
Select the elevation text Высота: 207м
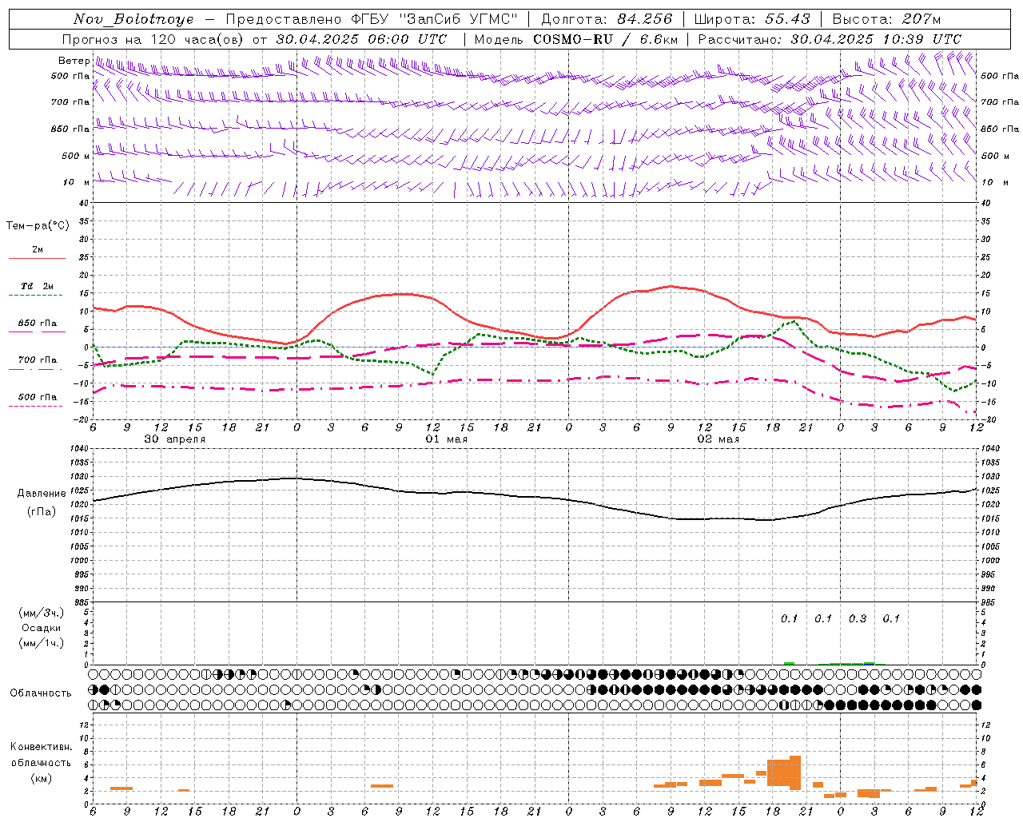tap(886, 19)
